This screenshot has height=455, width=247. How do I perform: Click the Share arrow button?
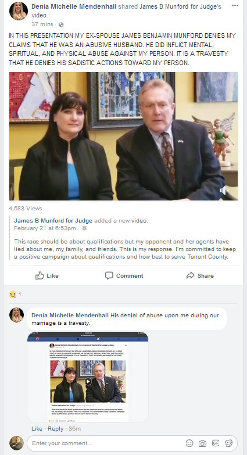tap(200, 275)
